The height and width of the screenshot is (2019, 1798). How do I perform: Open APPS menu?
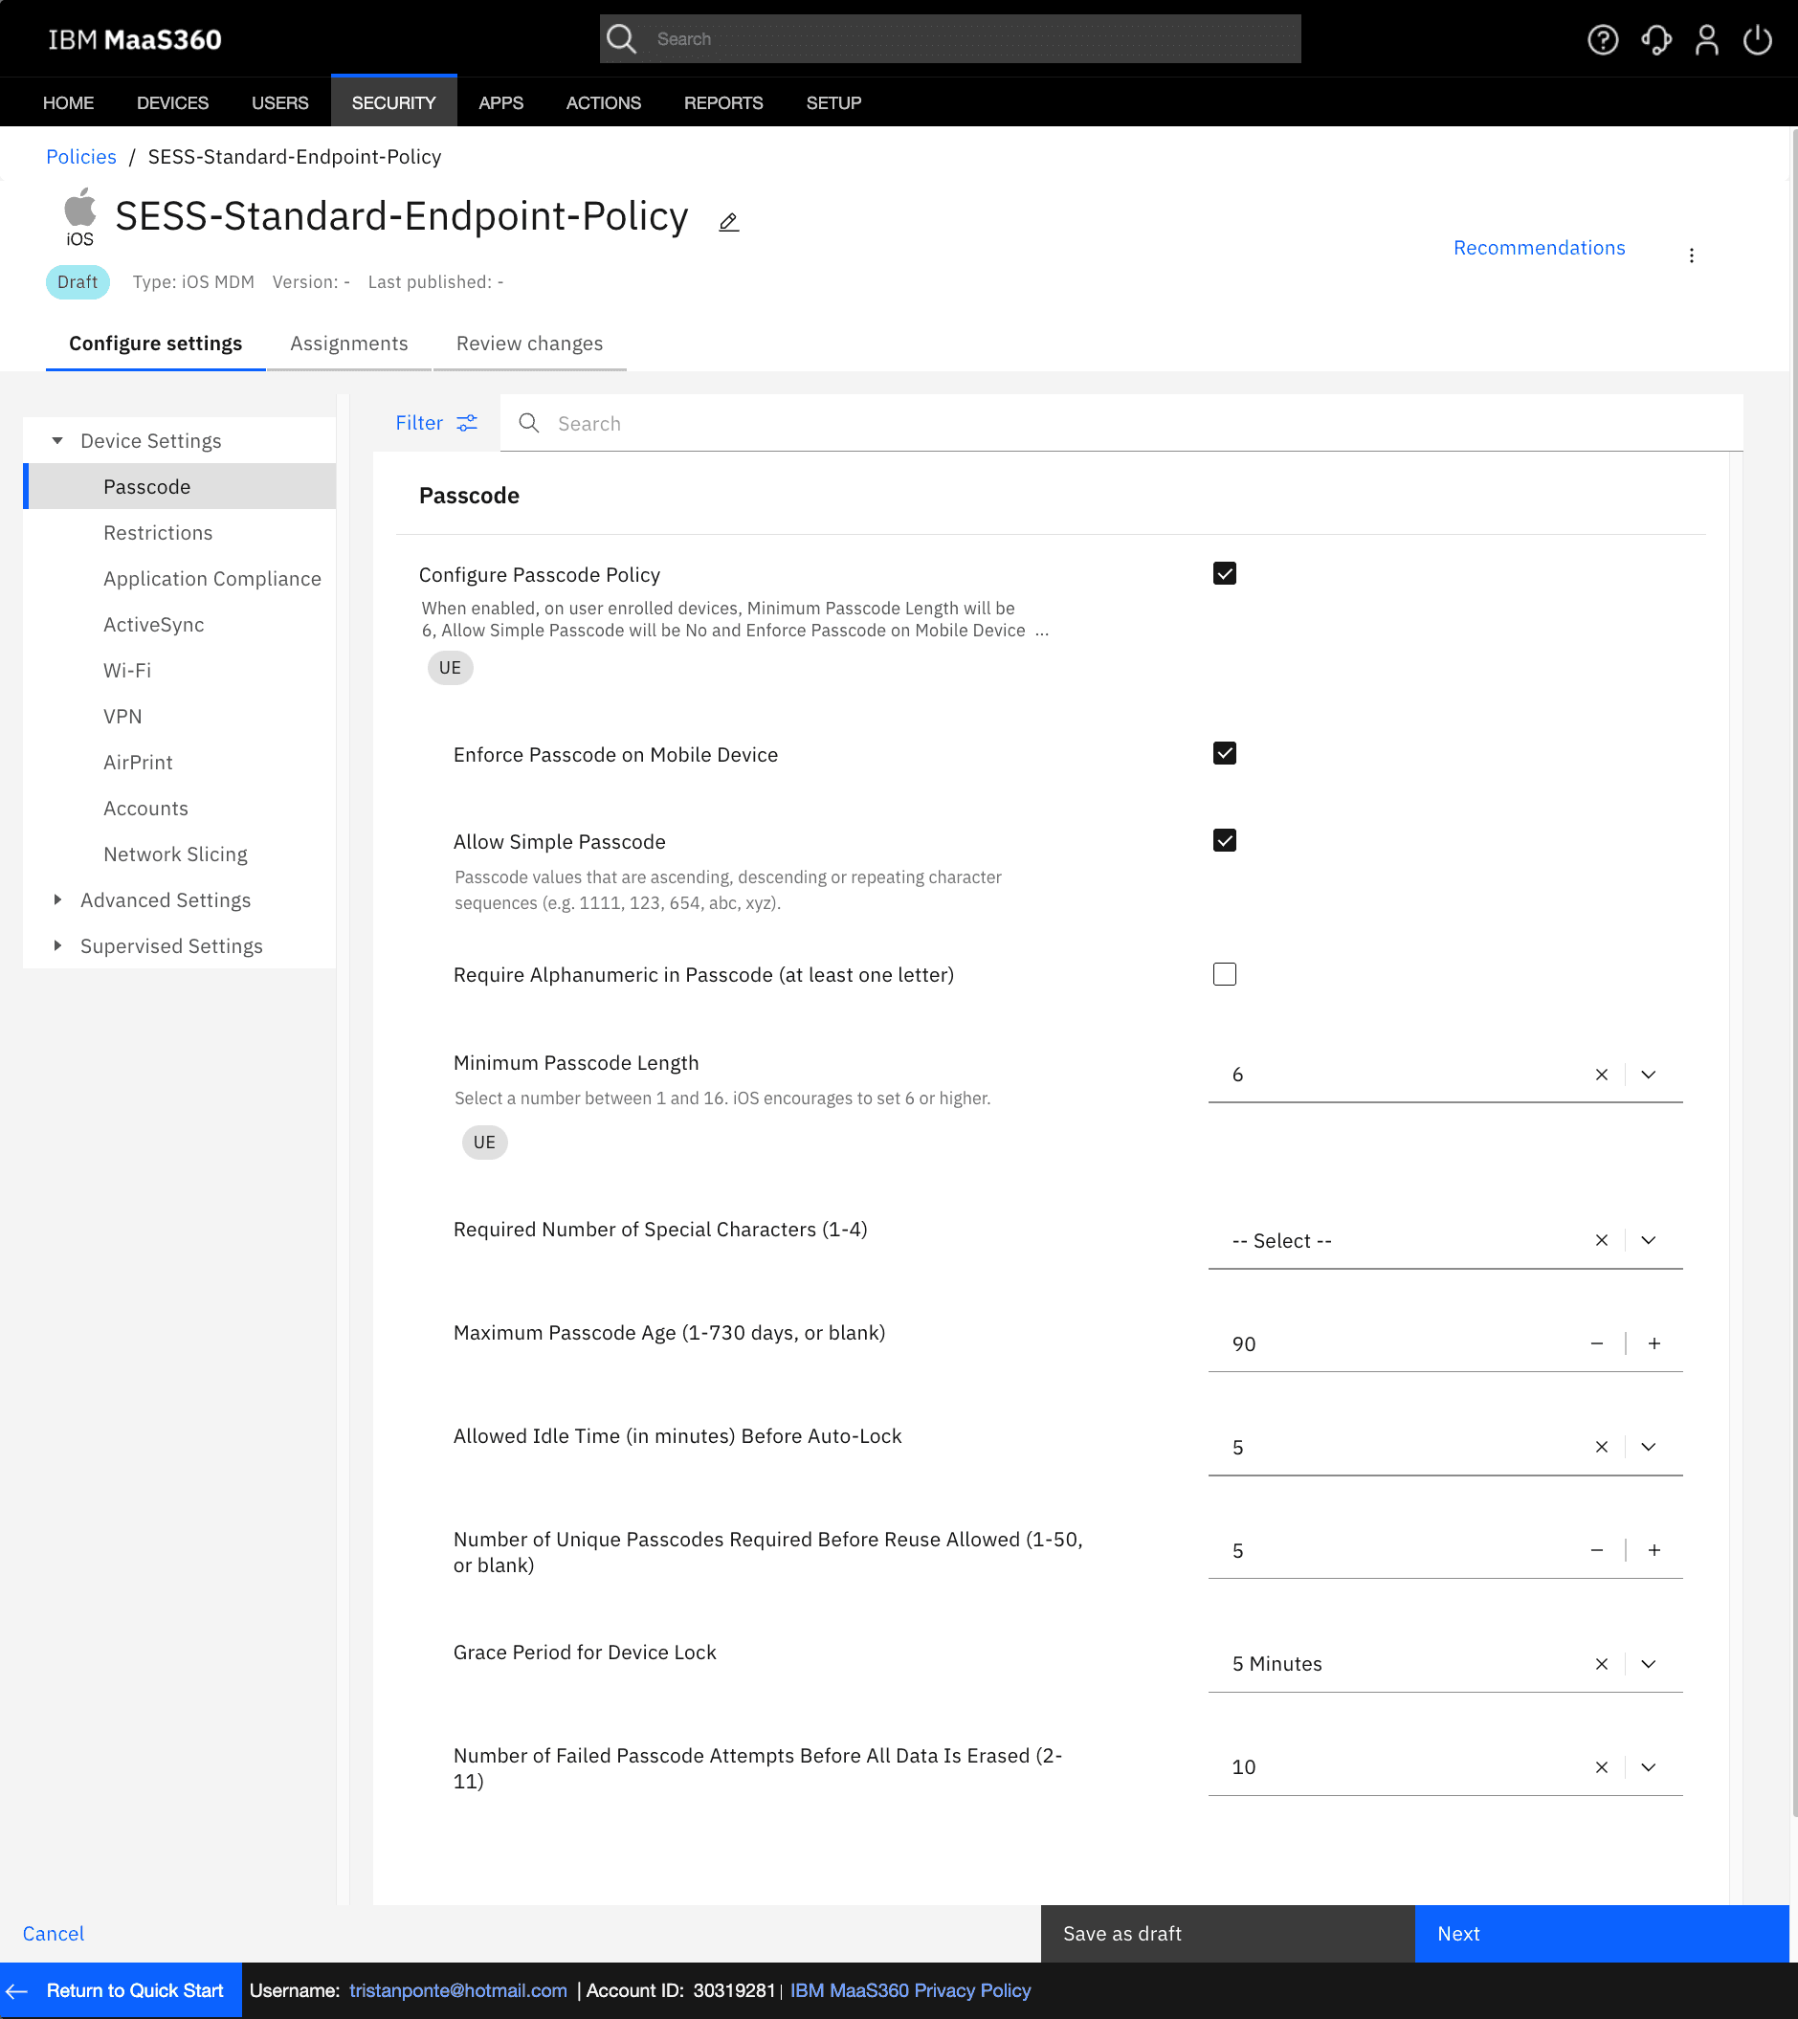tap(500, 102)
